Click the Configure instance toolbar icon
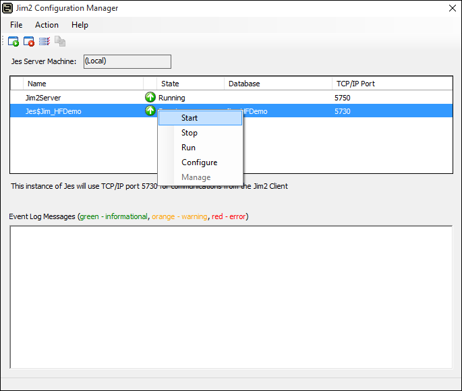 45,41
